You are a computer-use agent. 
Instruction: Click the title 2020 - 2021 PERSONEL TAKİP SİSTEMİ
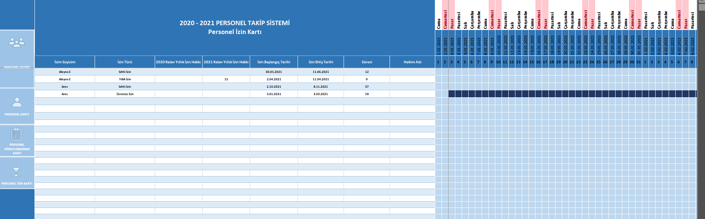235,23
